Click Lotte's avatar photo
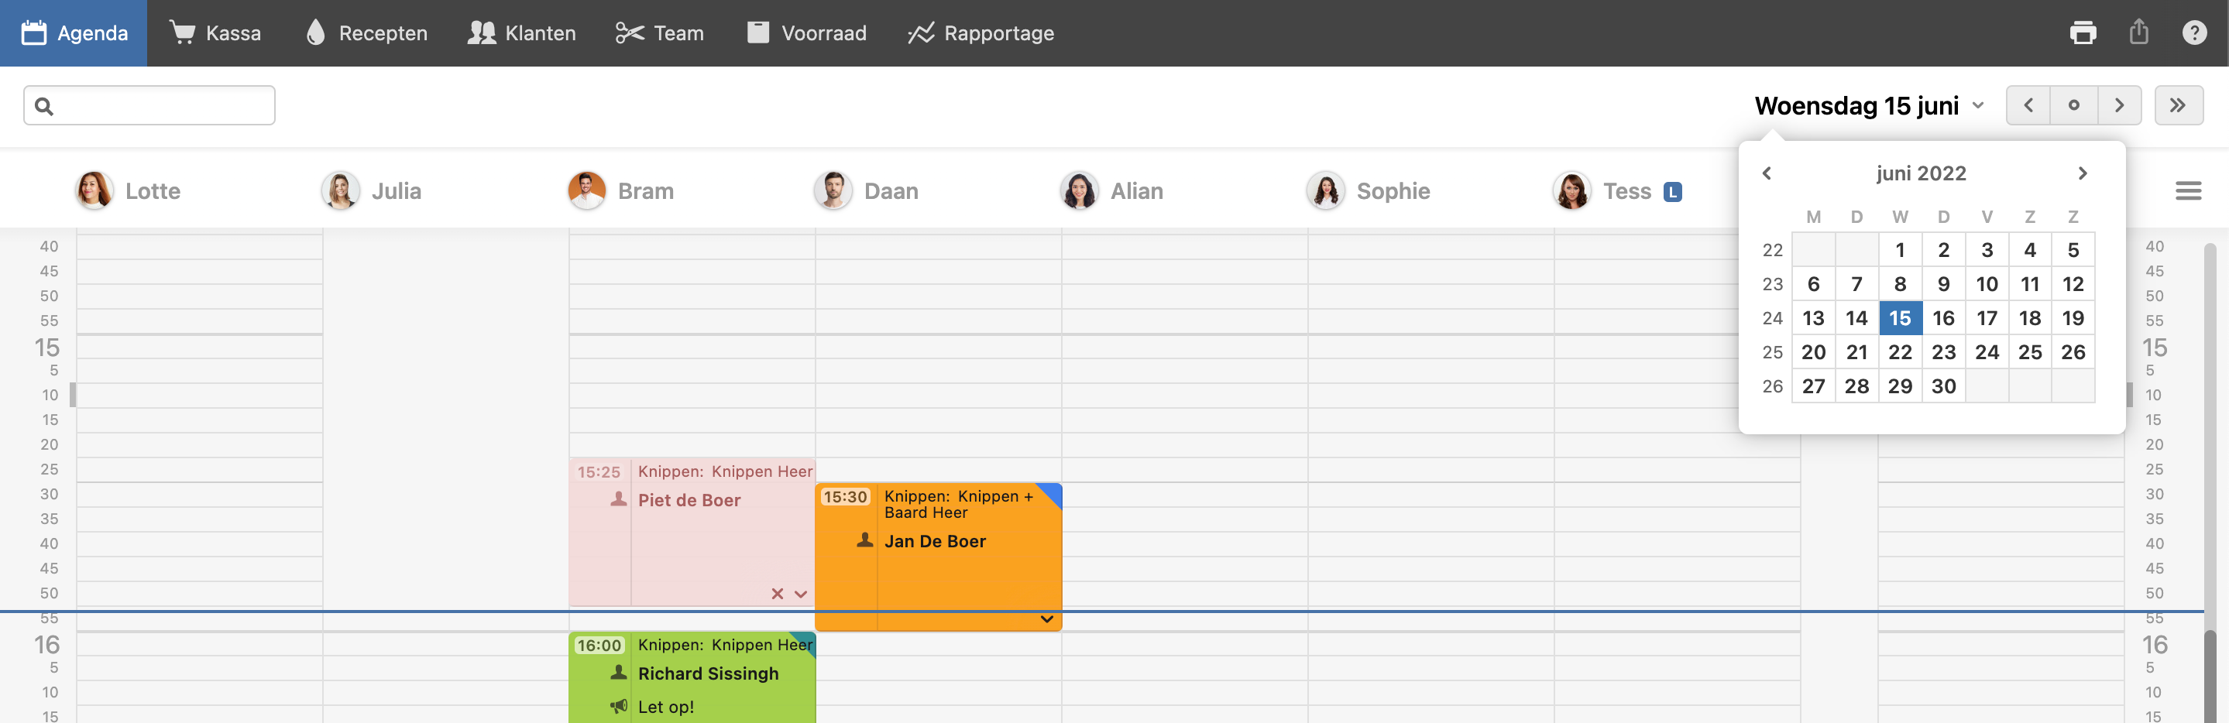 [x=94, y=191]
